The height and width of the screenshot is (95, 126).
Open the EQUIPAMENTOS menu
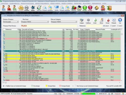[x=14, y=4]
